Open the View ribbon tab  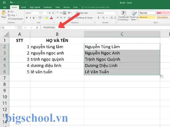tap(75, 7)
